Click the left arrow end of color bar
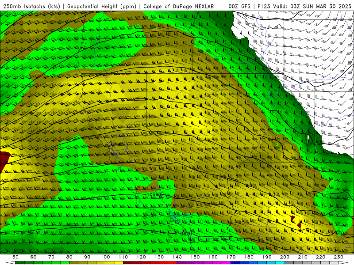Viewport: 354px width, 265px height. coord(11,263)
